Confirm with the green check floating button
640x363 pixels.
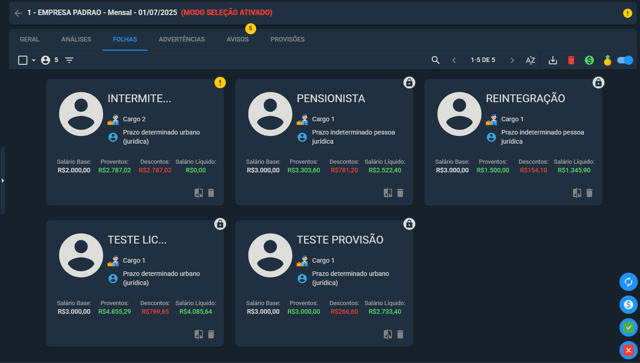(x=629, y=327)
